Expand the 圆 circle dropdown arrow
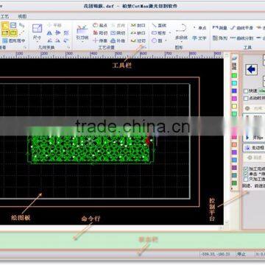The height and width of the screenshot is (265, 265). pos(166,40)
